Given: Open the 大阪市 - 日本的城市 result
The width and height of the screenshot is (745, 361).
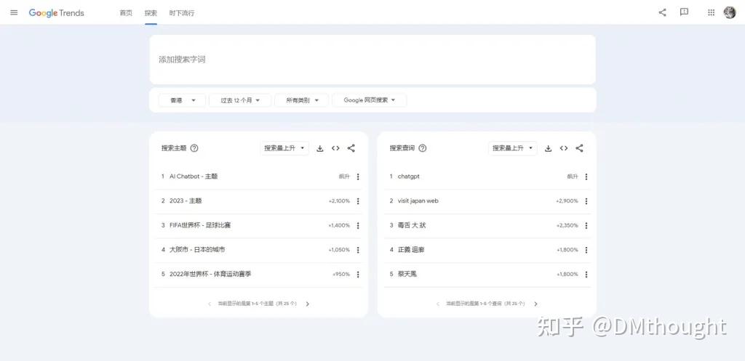Looking at the screenshot, I should (197, 250).
